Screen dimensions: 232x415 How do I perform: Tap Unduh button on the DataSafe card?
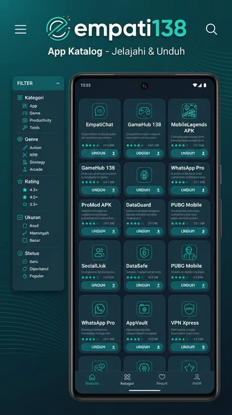point(144,285)
